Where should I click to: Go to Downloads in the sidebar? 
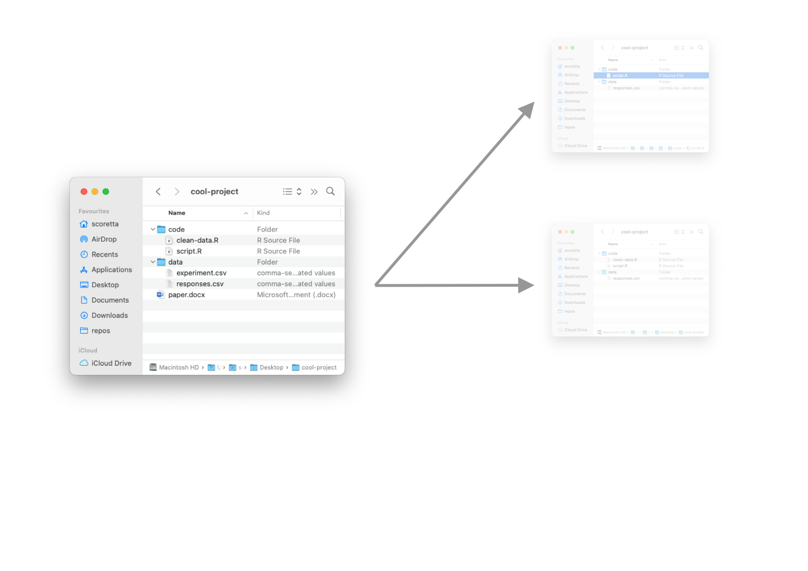109,315
